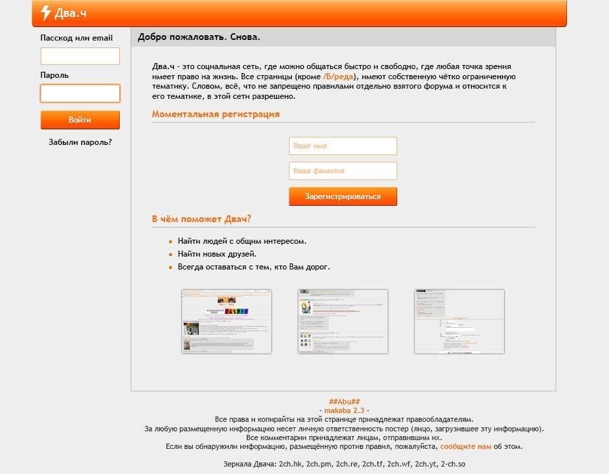609x474 pixels.
Task: Click 'Найти новых друзей.' list item
Action: click(x=217, y=254)
